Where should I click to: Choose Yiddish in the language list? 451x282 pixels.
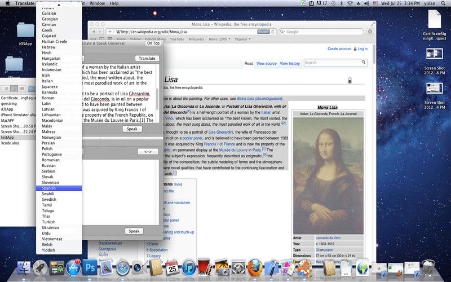click(59, 250)
